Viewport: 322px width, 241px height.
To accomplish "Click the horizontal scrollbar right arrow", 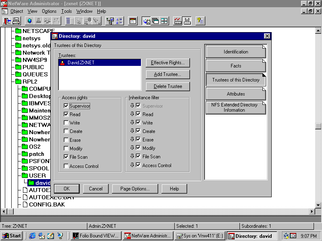I will [312, 211].
